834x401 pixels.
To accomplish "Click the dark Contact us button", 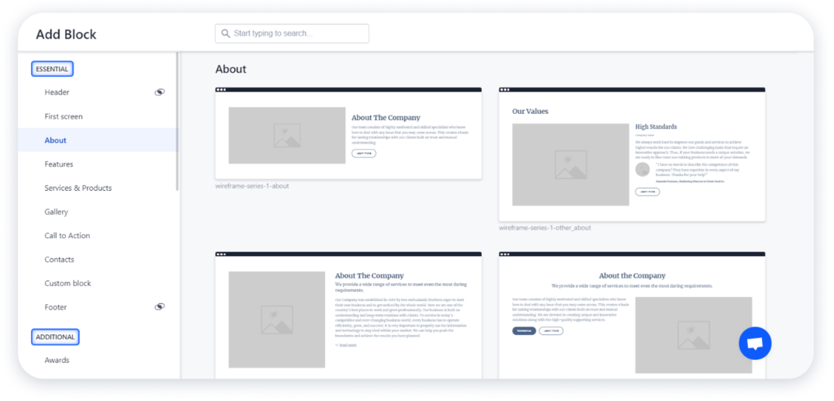I will pyautogui.click(x=524, y=331).
